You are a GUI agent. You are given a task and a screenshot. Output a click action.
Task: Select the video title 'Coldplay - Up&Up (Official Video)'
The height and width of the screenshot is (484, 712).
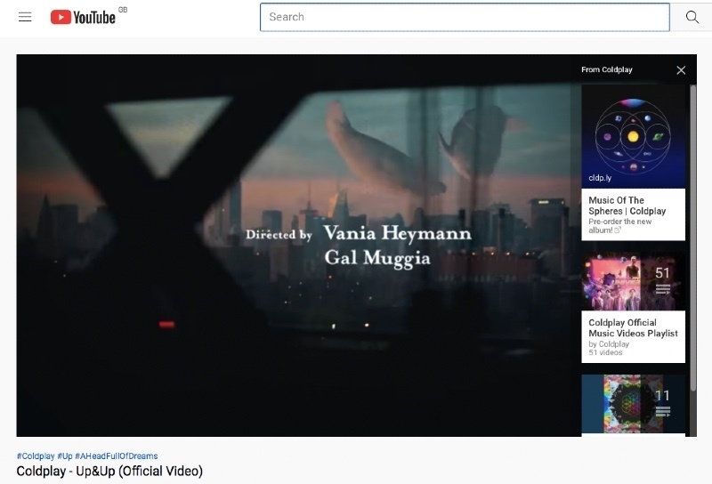point(109,472)
